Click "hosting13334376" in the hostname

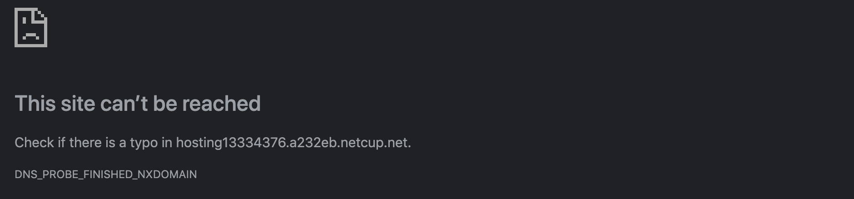[231, 143]
